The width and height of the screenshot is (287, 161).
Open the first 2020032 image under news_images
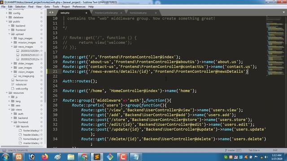click(x=30, y=51)
